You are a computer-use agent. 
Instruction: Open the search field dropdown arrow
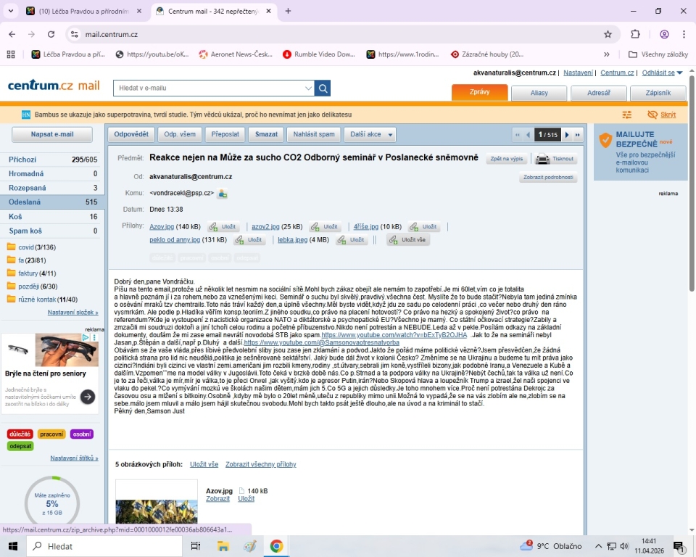309,88
